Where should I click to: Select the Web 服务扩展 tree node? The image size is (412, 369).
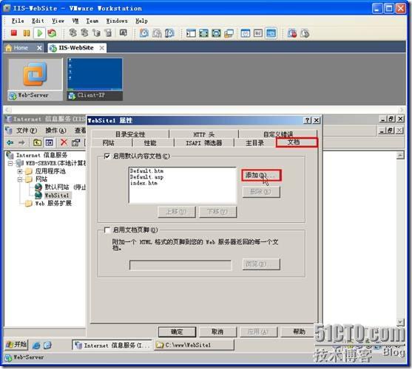[53, 203]
